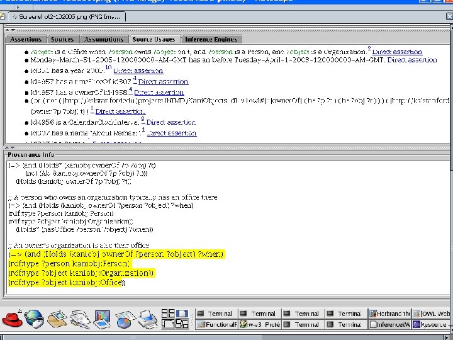Image resolution: width=453 pixels, height=340 pixels.
Task: Switch to the InferenceWe taskbar window
Action: [389, 324]
